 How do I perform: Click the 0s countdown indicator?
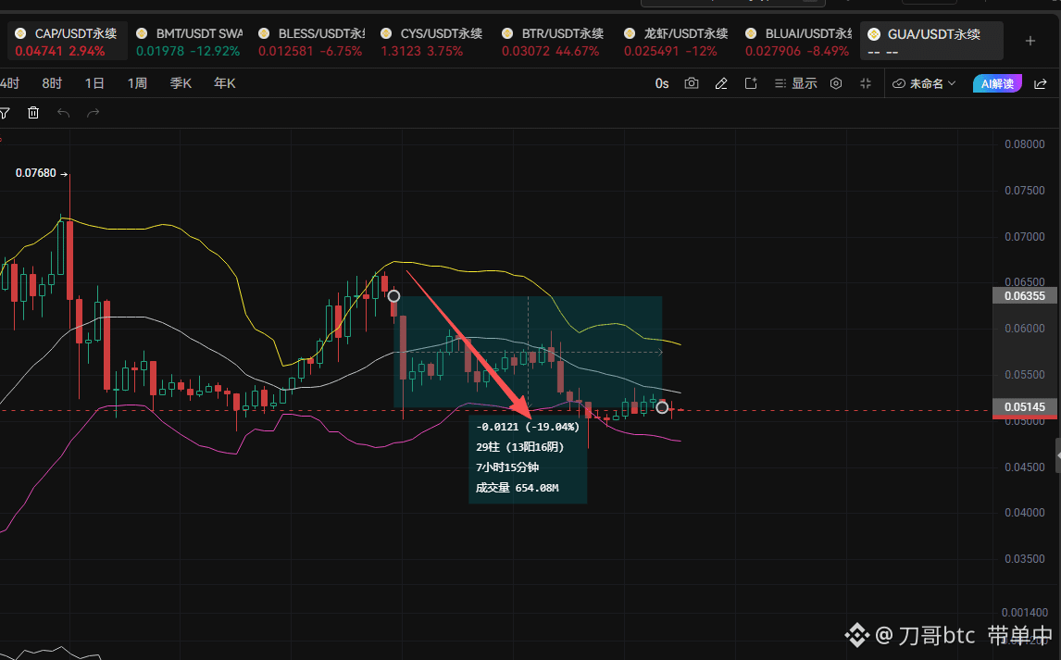(662, 83)
